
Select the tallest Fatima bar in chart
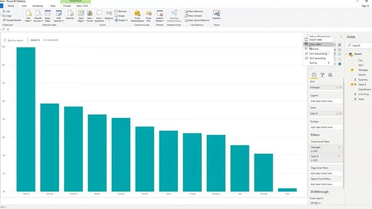26,119
